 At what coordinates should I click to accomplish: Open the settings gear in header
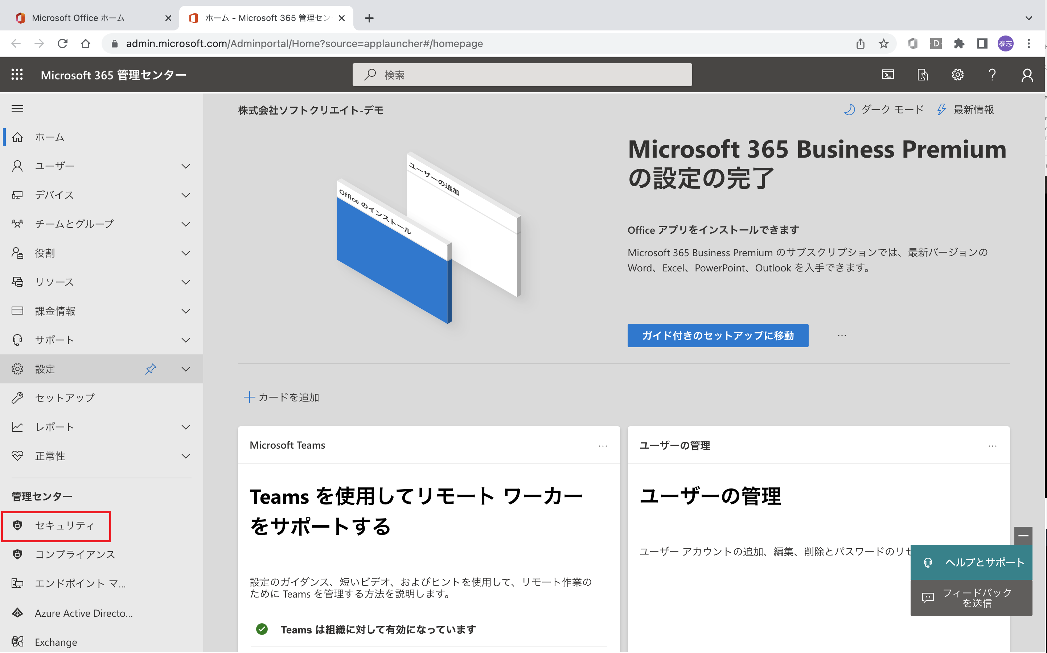pos(957,75)
